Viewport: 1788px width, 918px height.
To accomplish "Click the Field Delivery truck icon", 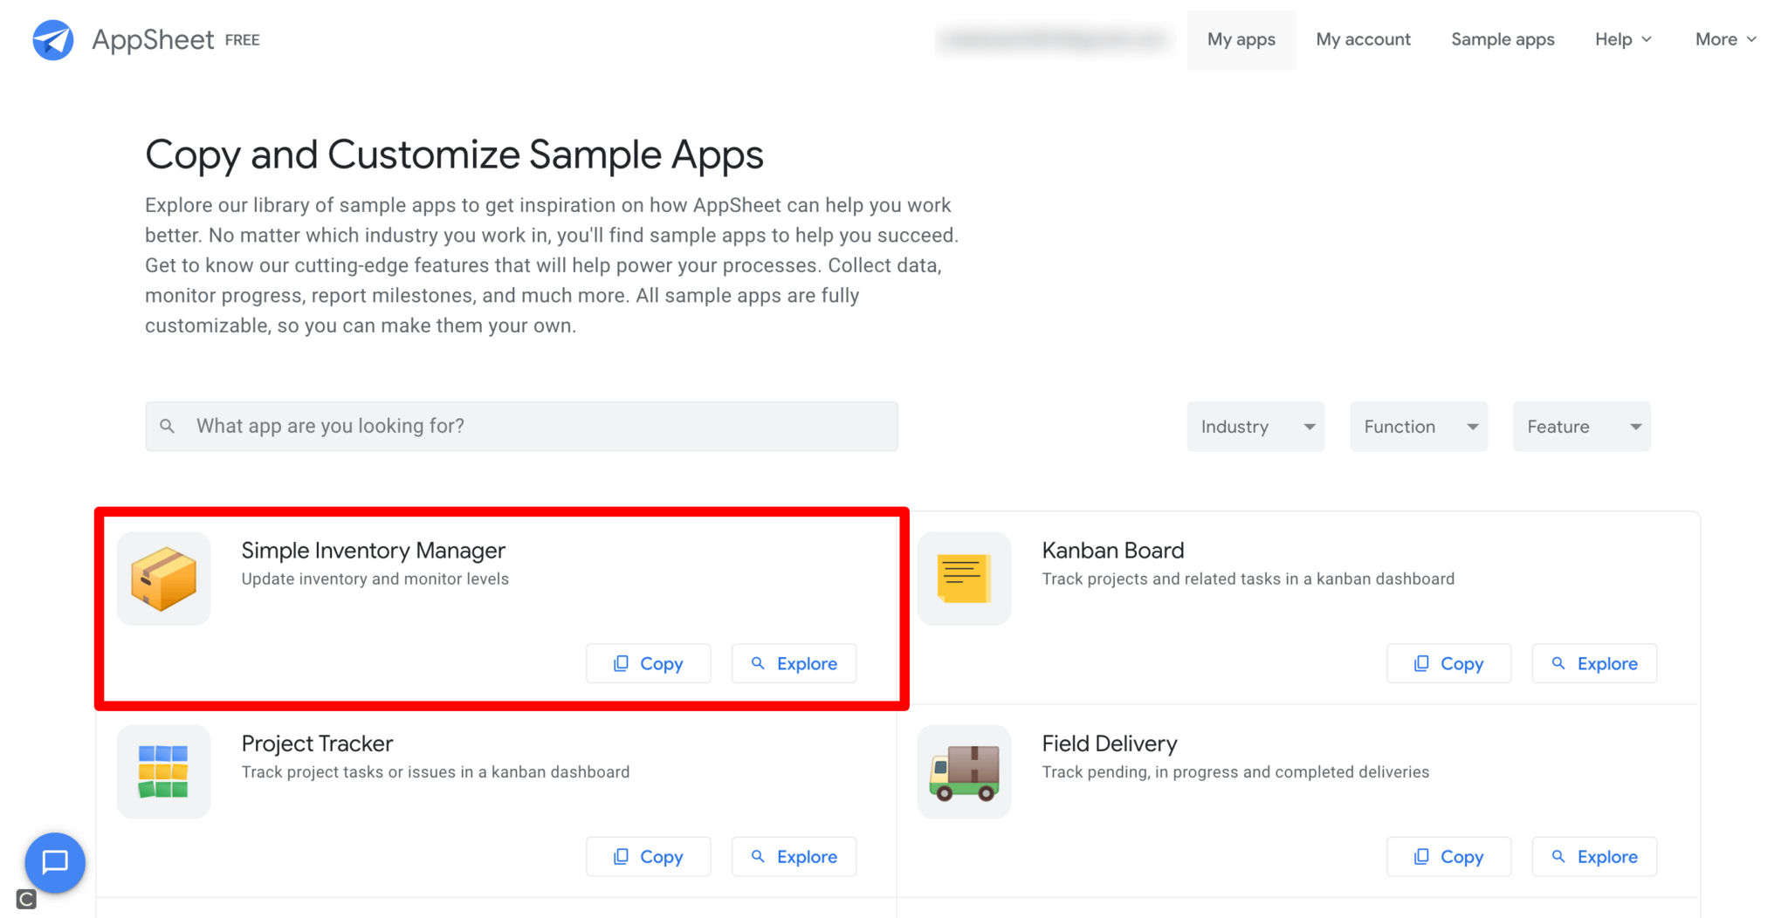I will click(964, 771).
